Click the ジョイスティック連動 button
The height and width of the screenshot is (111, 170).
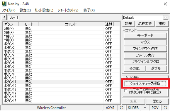click(x=145, y=84)
